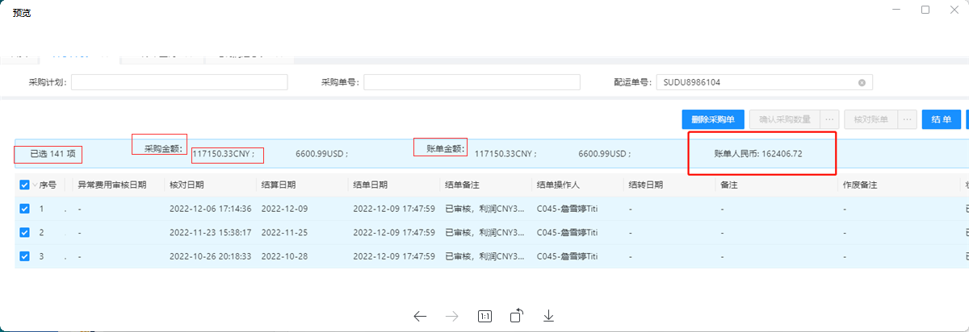Screen dimensions: 969x332
Task: Go to next image with right arrow
Action: [x=452, y=317]
